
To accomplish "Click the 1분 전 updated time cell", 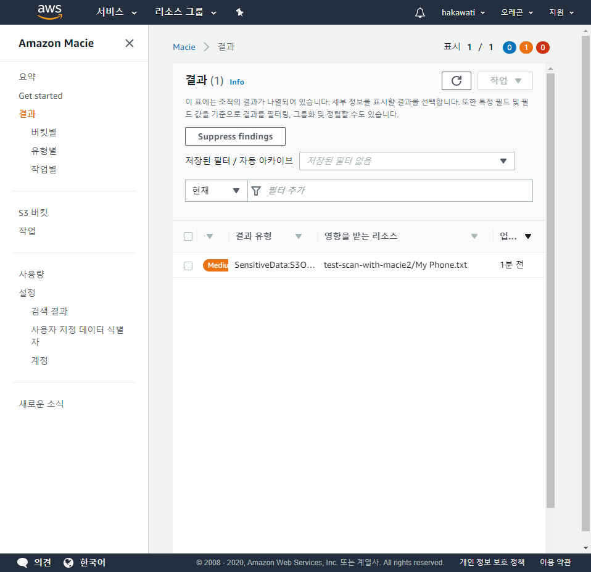I will 511,265.
